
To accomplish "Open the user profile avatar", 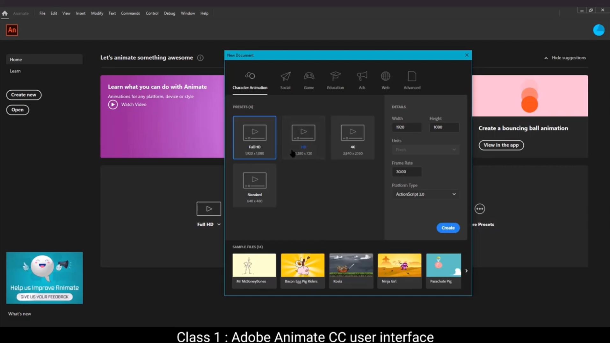I will 599,30.
